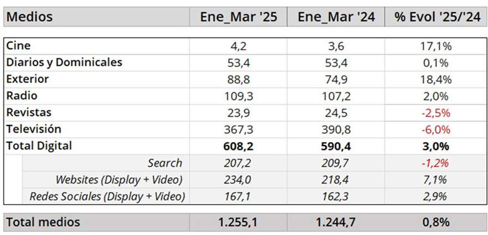Click the Total Digital value 608,2
The image size is (488, 235).
point(240,146)
